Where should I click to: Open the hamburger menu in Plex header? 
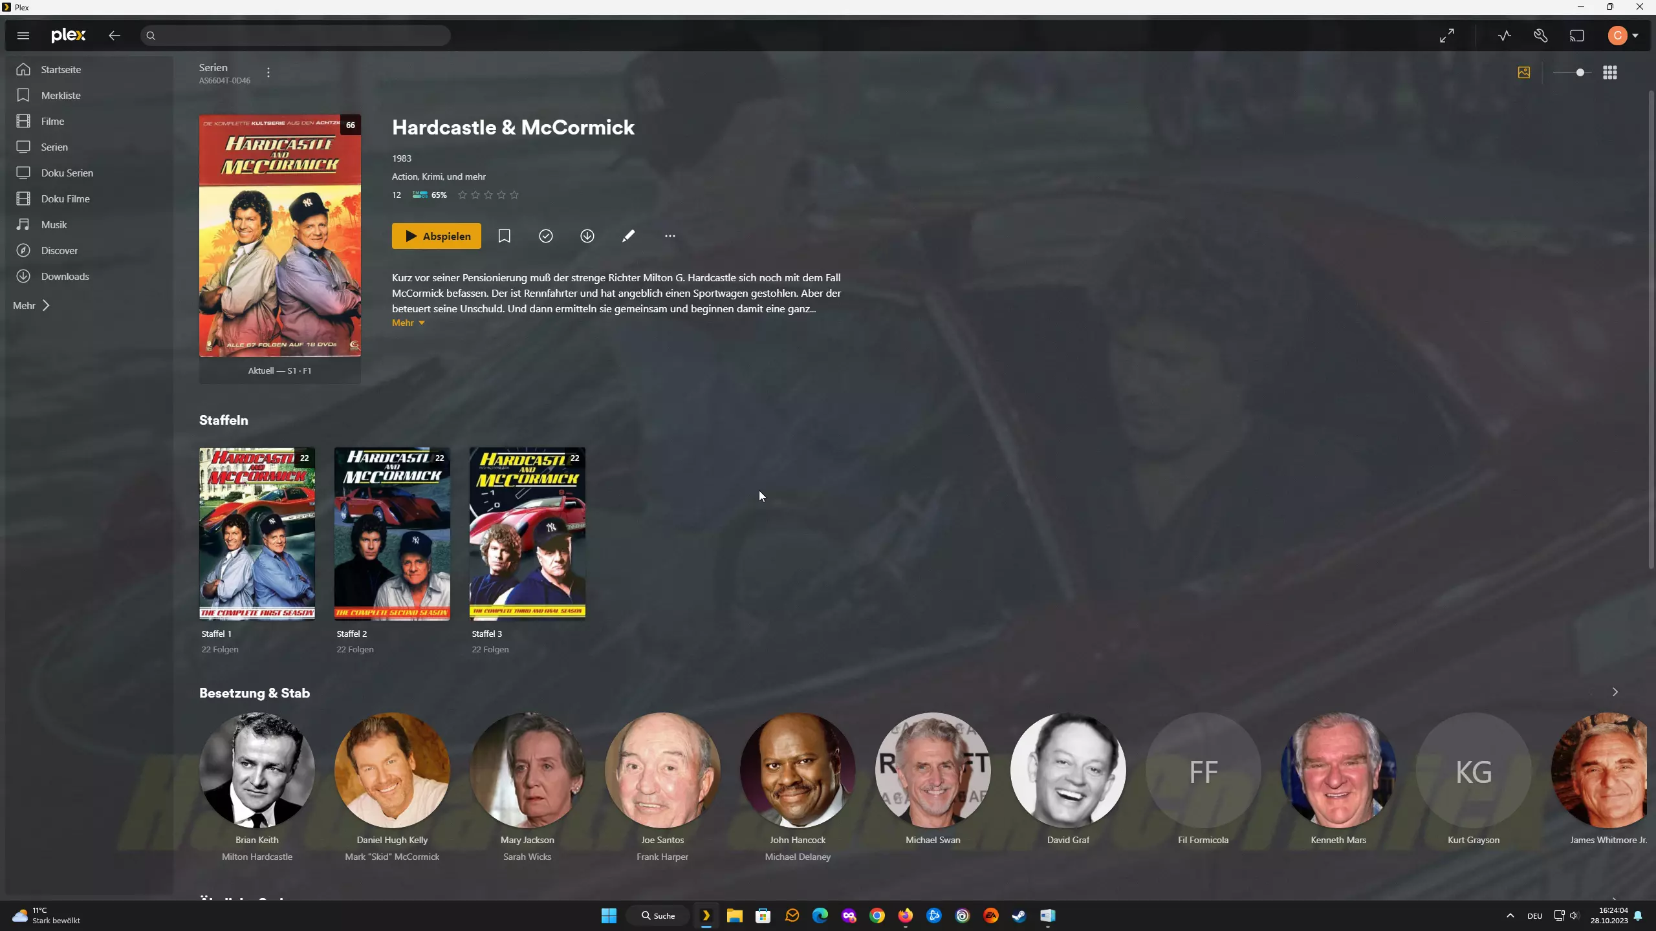point(23,36)
